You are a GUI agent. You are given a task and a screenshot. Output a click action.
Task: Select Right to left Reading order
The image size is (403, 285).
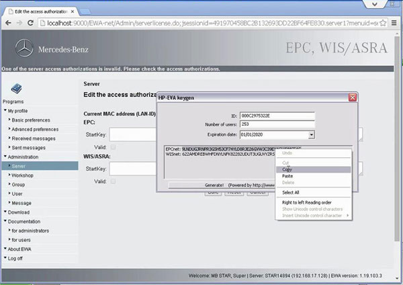point(313,202)
